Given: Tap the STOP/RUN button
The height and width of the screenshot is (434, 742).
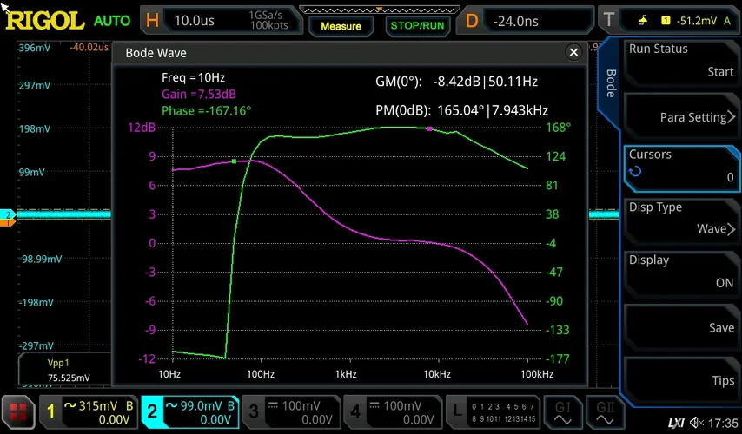Looking at the screenshot, I should coord(417,25).
